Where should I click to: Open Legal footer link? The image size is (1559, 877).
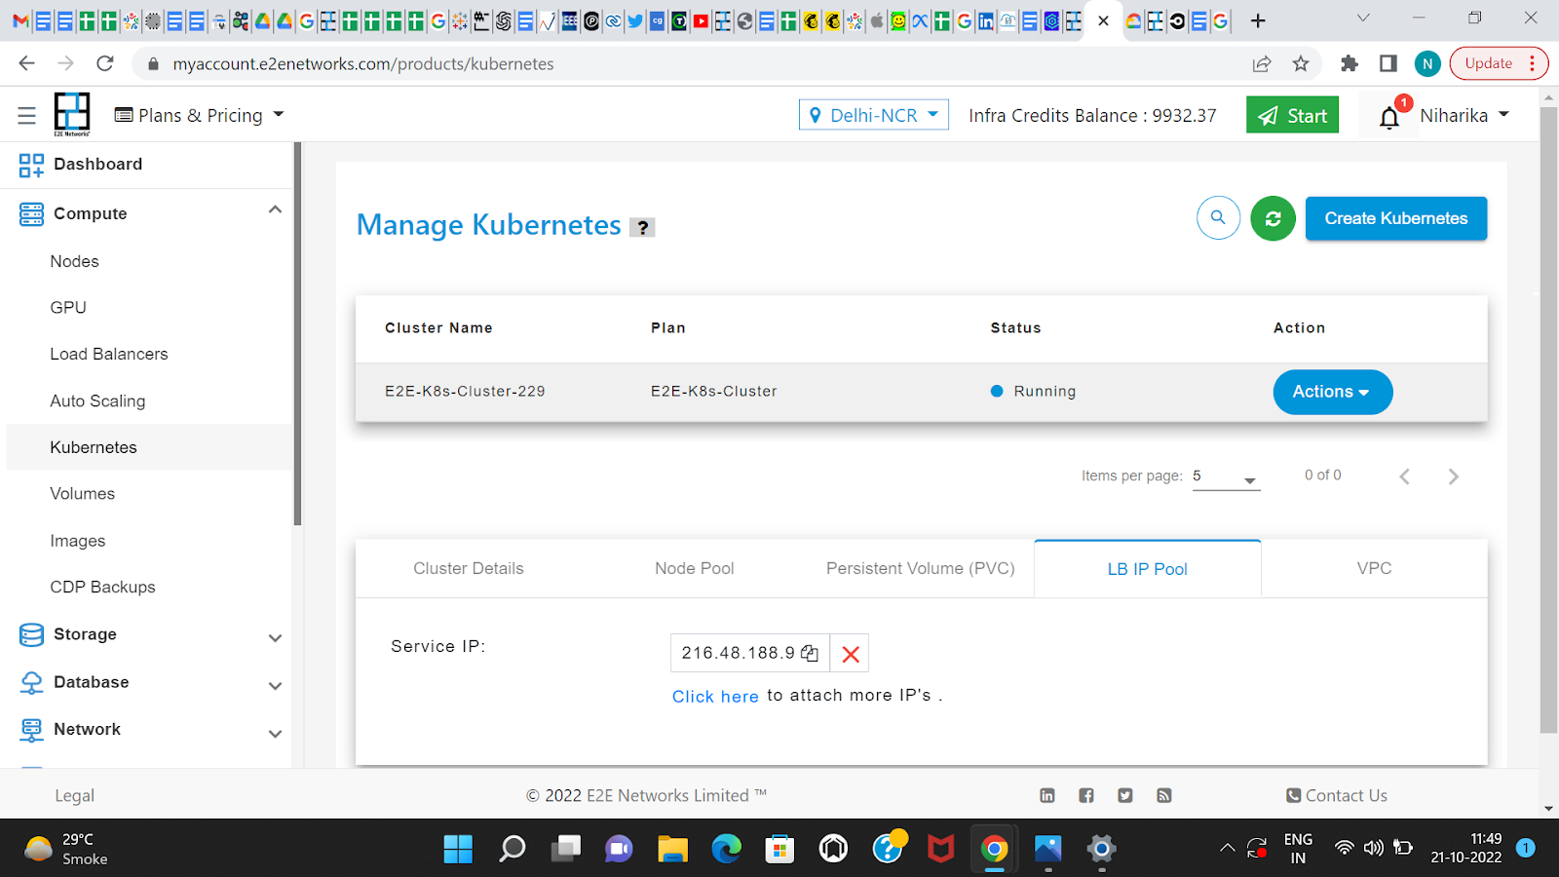click(74, 795)
